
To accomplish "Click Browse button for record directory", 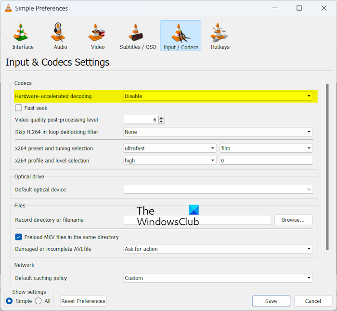I will [x=293, y=220].
